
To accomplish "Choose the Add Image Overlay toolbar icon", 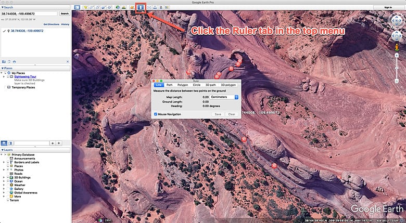I will [x=103, y=7].
